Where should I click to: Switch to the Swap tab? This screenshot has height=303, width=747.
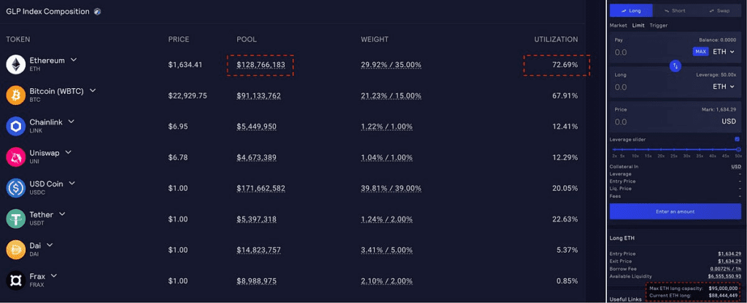tap(719, 10)
